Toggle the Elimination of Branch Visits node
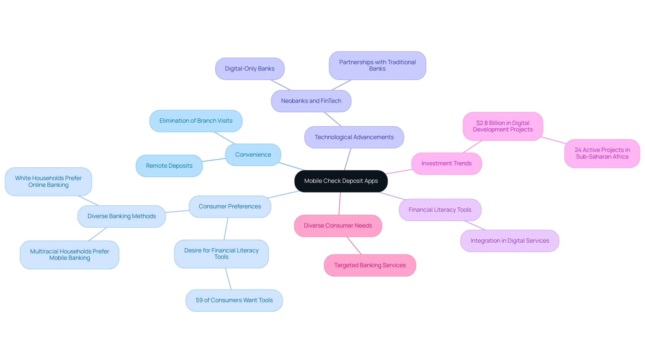The image size is (645, 364). [x=196, y=120]
